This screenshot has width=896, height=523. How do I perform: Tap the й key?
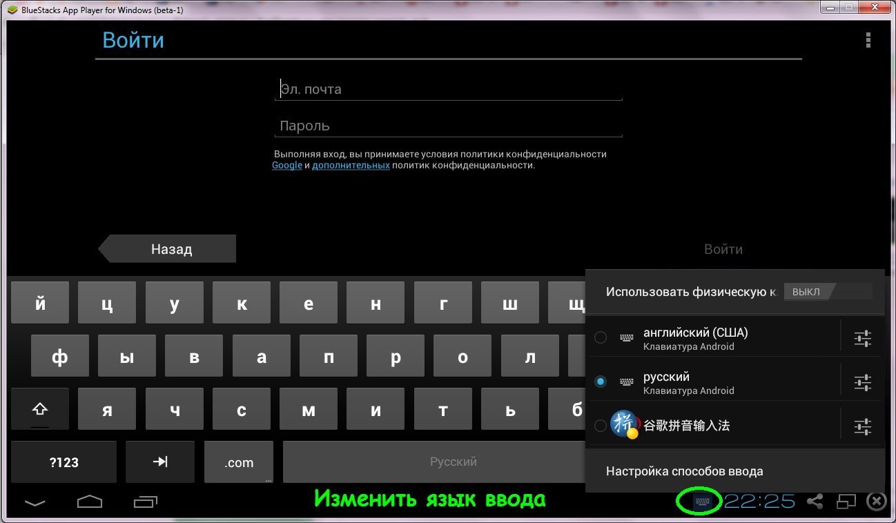(x=40, y=303)
